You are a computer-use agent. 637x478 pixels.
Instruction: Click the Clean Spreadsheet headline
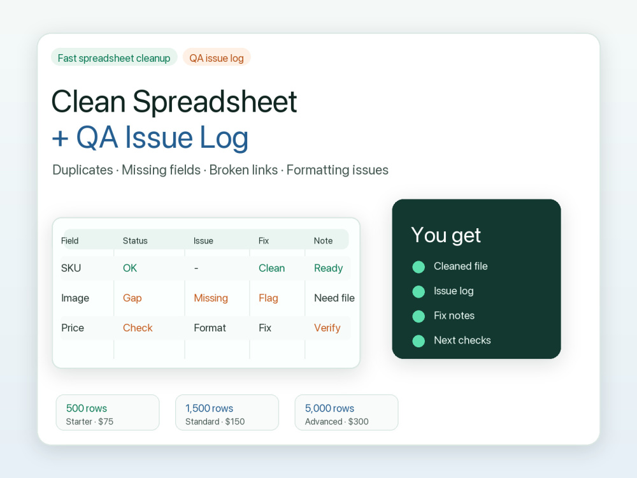tap(175, 101)
